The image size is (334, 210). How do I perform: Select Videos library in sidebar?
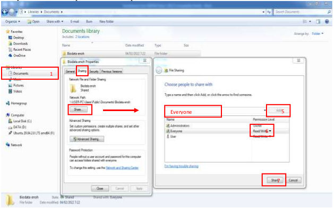click(15, 91)
